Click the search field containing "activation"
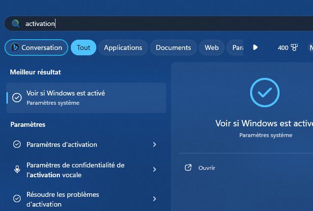The image size is (313, 211). [x=147, y=23]
